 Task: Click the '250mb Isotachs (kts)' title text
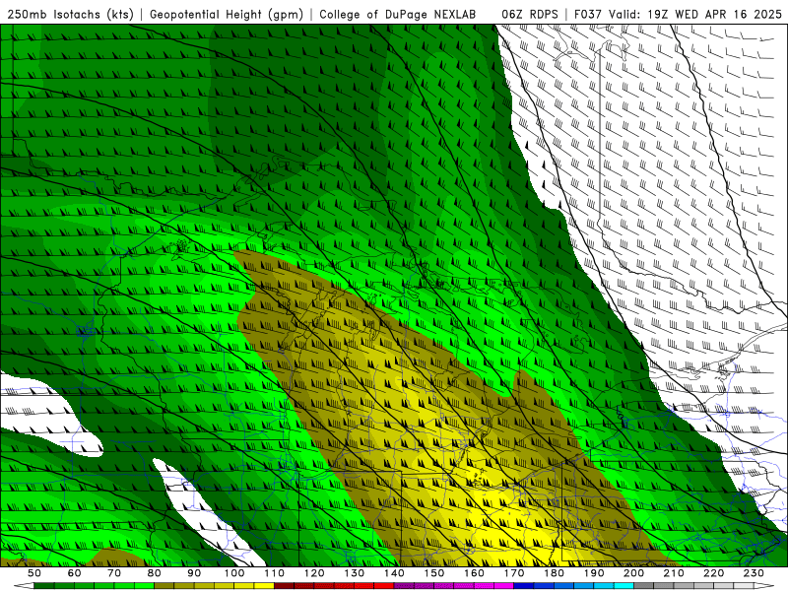click(x=70, y=15)
